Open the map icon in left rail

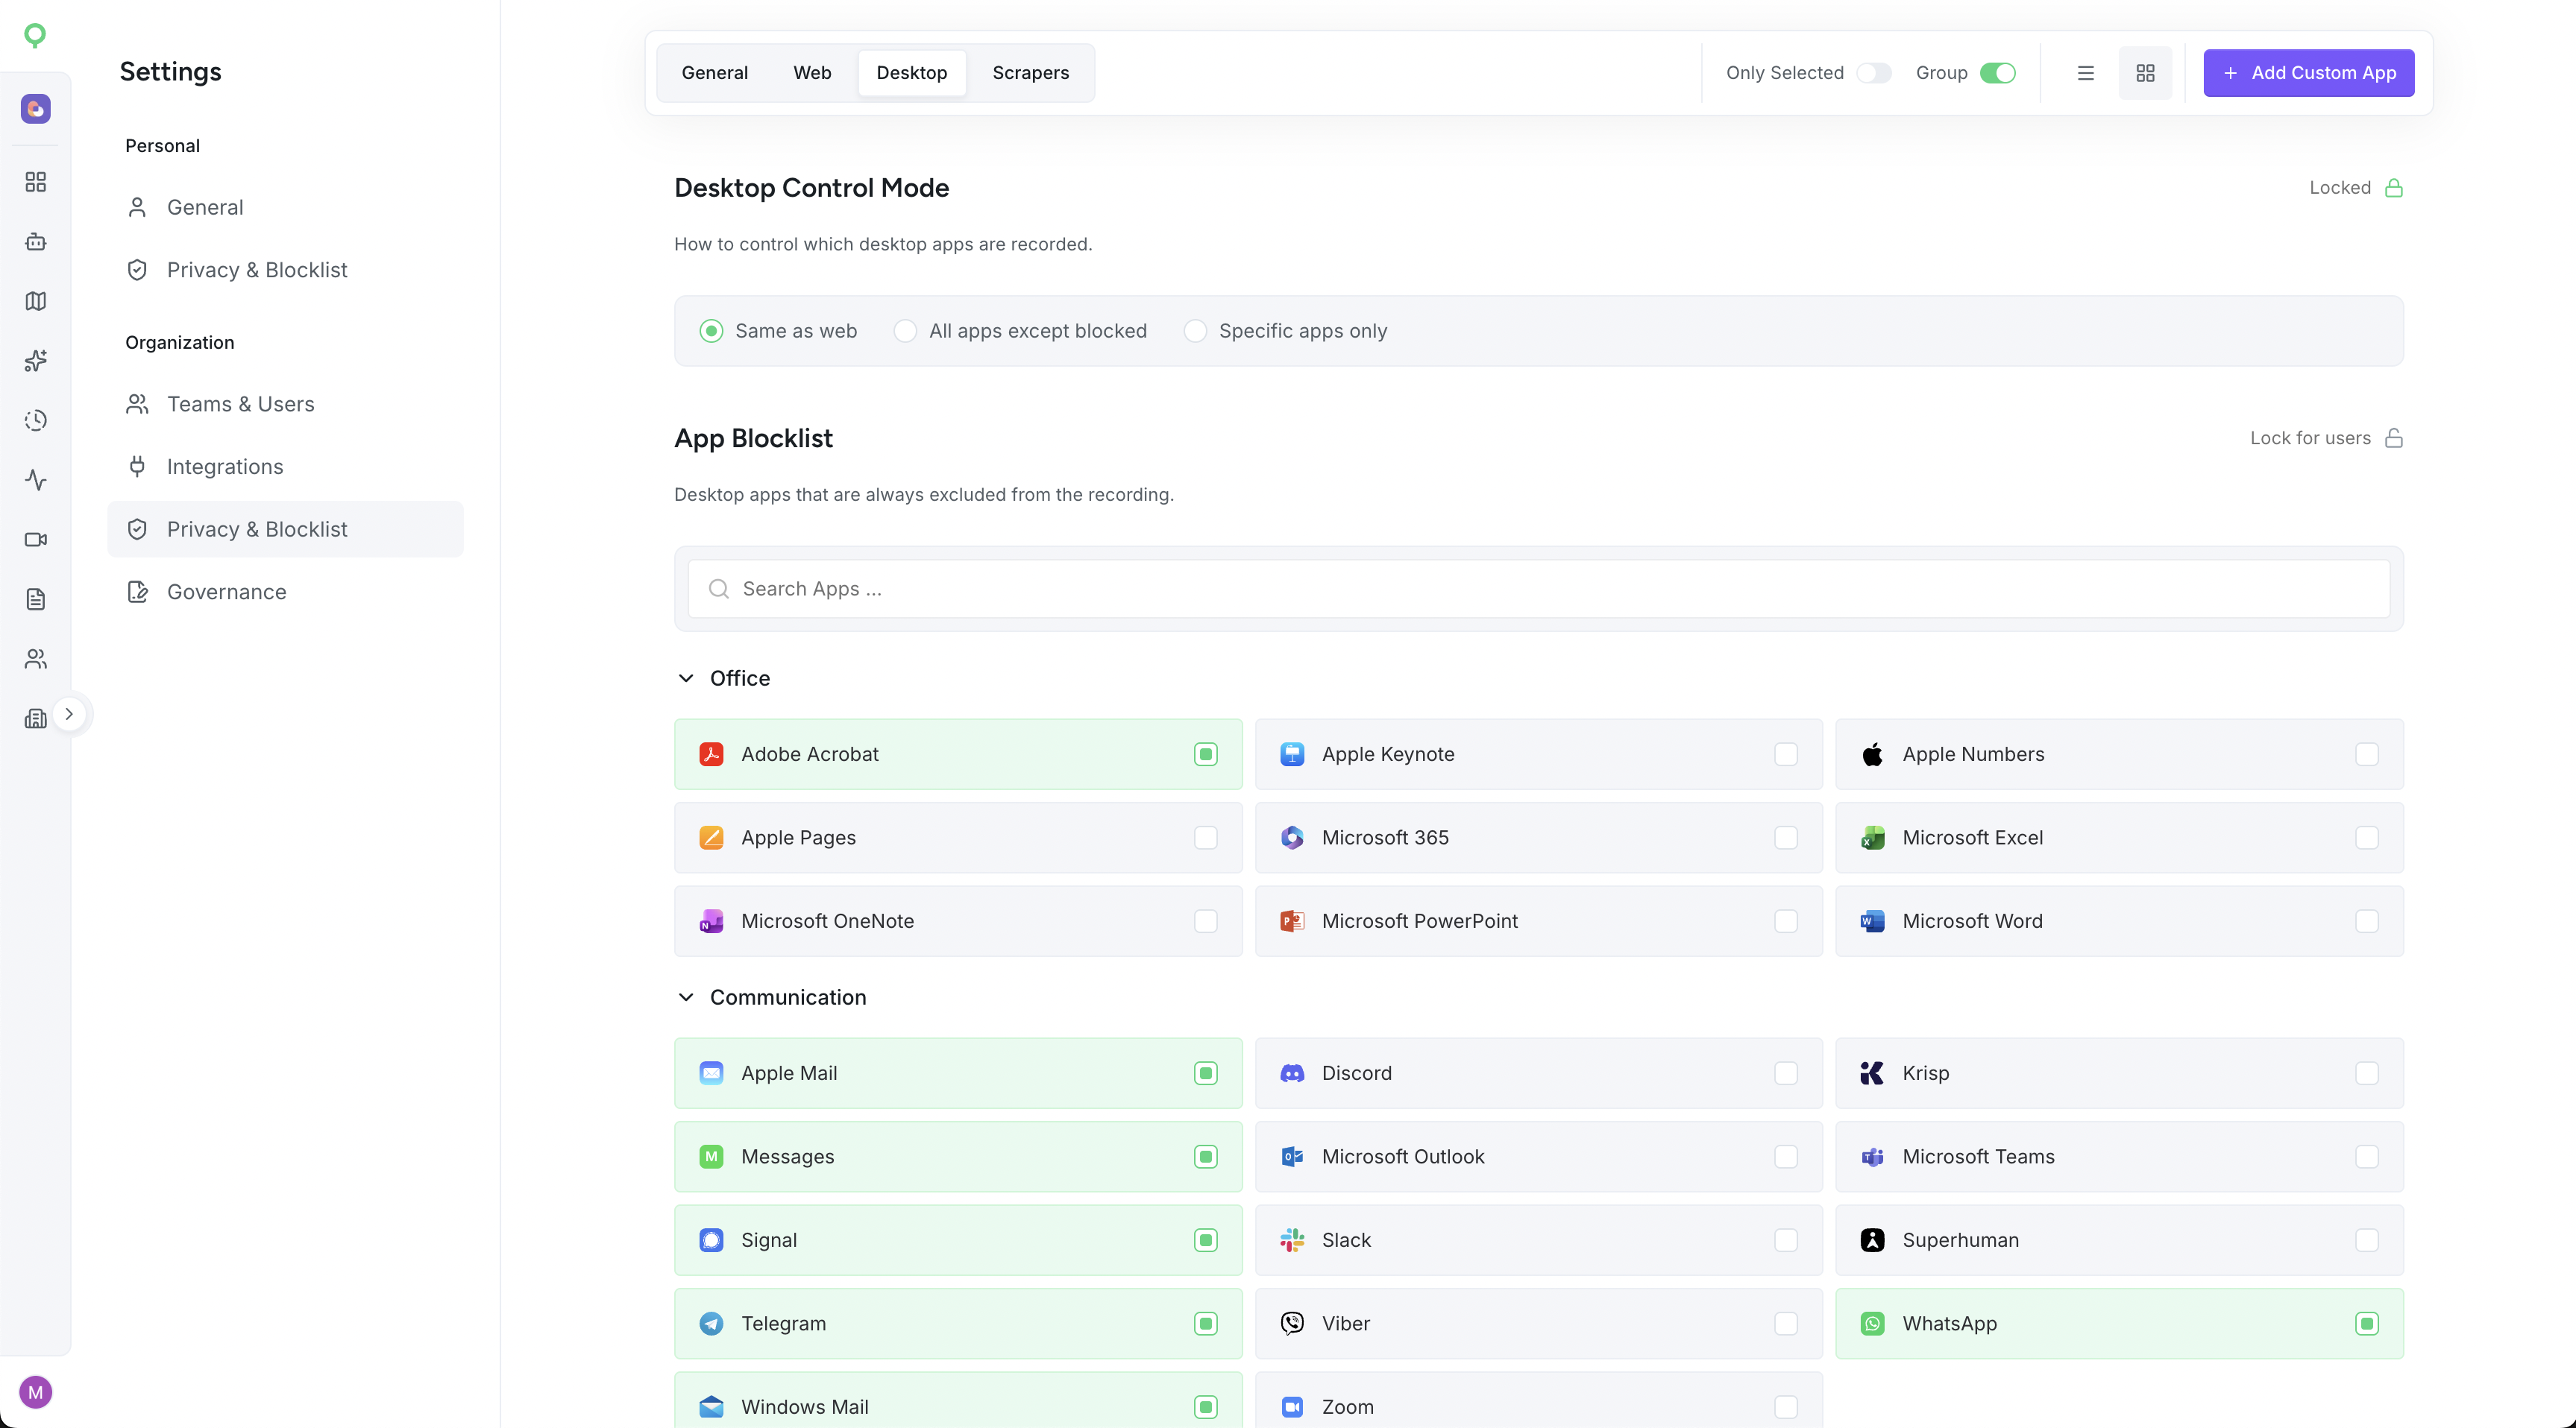tap(36, 301)
